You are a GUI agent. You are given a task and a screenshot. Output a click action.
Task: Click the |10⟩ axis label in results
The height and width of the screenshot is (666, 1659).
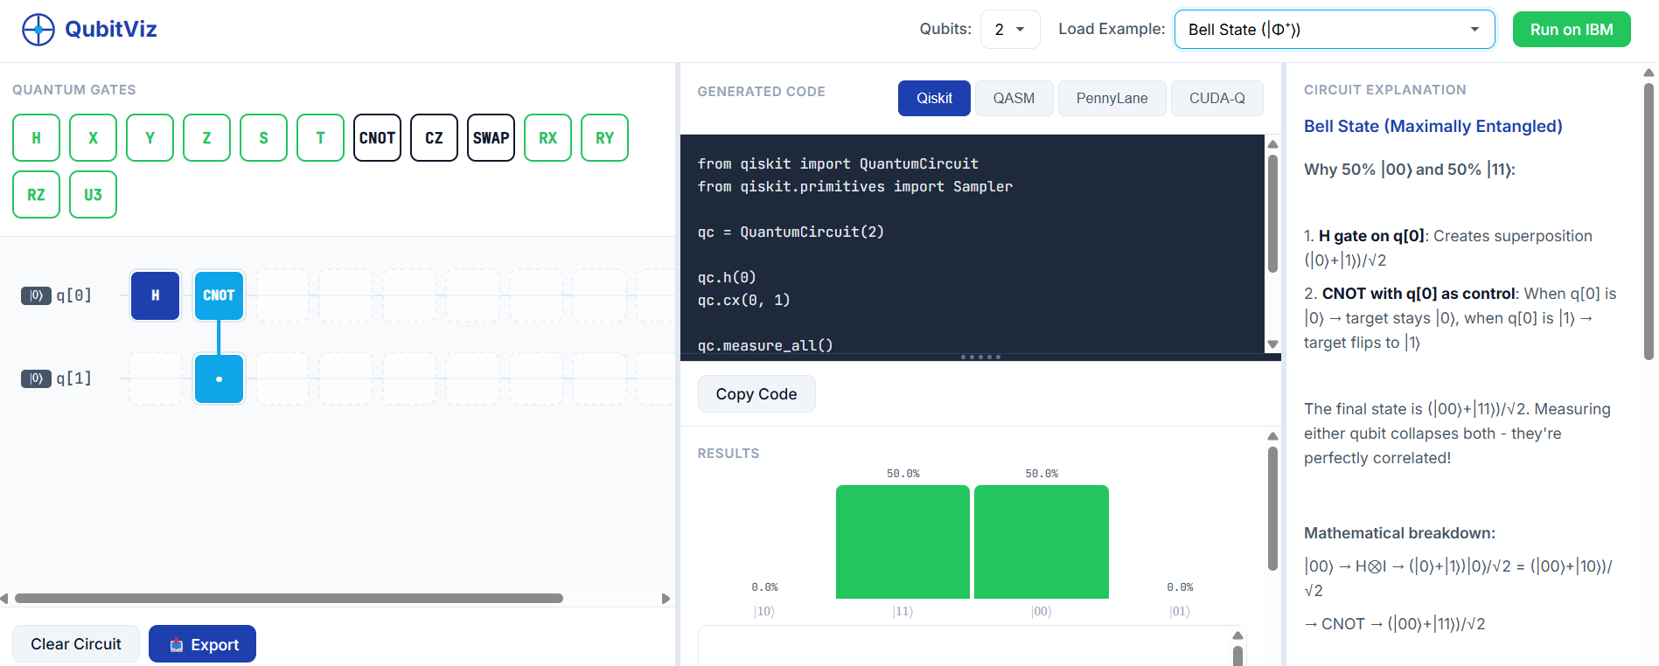coord(764,611)
